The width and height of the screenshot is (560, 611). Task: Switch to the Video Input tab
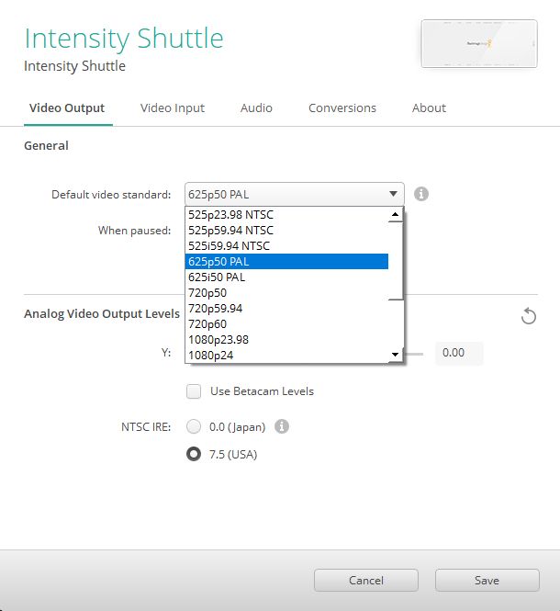173,107
